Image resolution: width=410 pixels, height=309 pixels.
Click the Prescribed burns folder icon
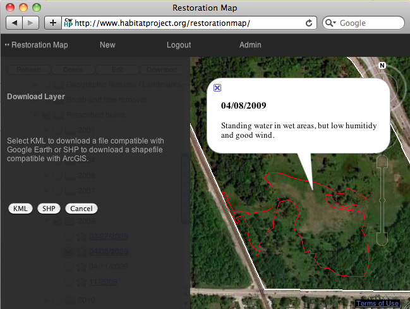(59, 115)
